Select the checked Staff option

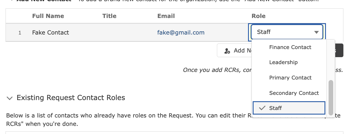click(x=289, y=108)
